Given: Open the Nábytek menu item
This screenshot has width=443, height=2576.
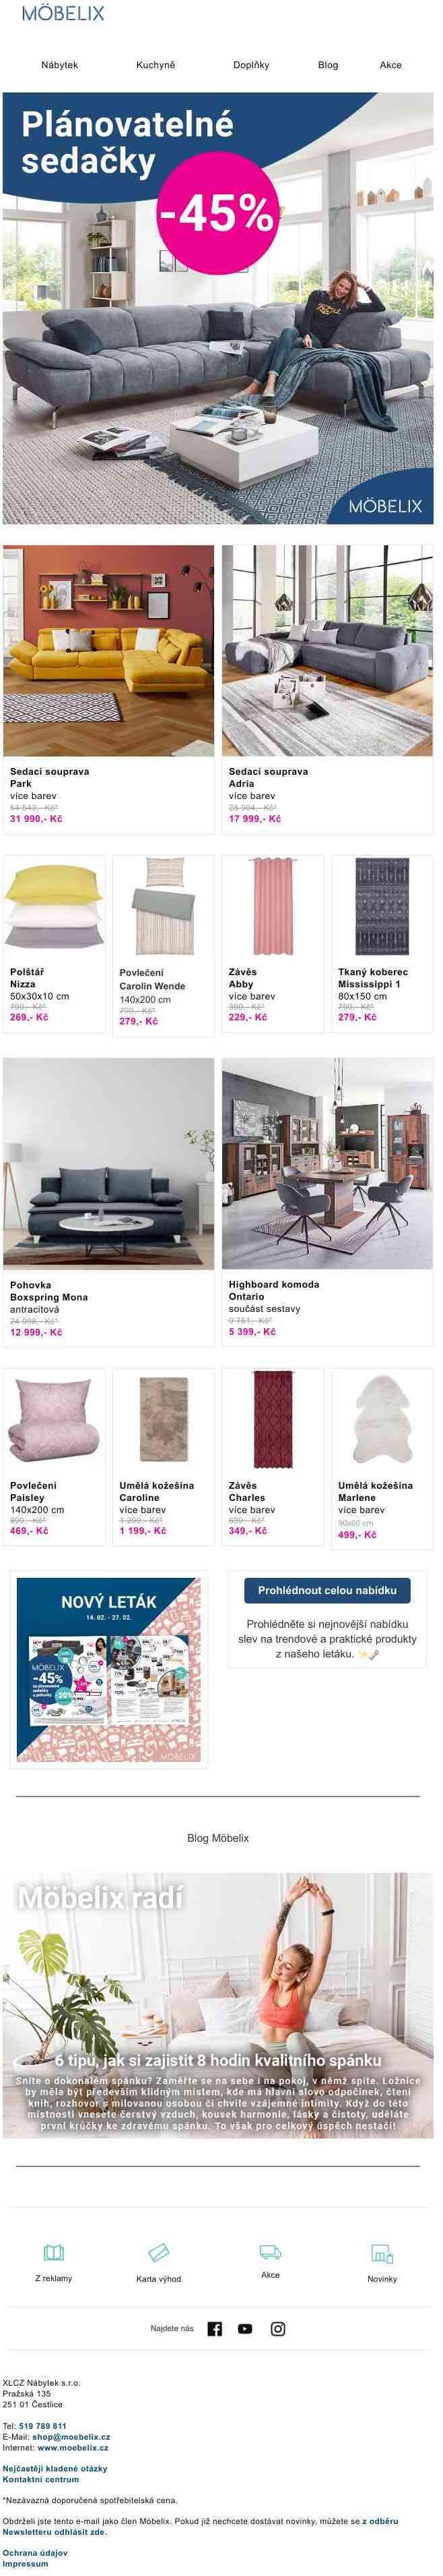Looking at the screenshot, I should [x=59, y=65].
